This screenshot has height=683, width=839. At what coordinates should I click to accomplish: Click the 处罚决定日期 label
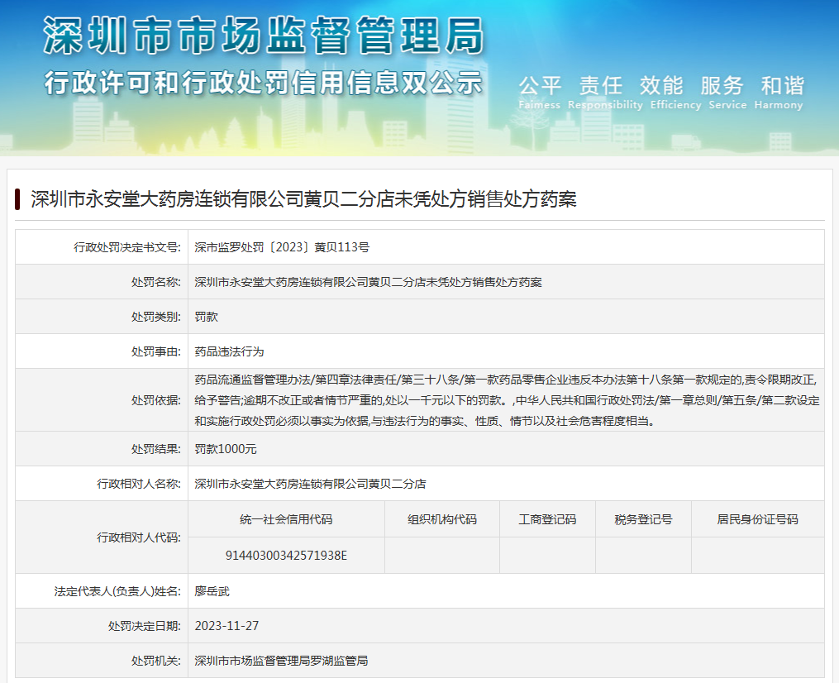click(145, 626)
